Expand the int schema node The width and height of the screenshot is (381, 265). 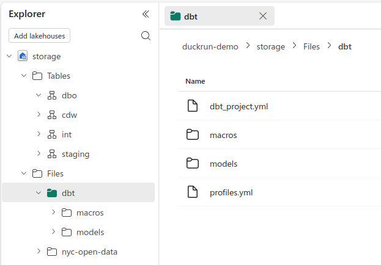pyautogui.click(x=39, y=134)
